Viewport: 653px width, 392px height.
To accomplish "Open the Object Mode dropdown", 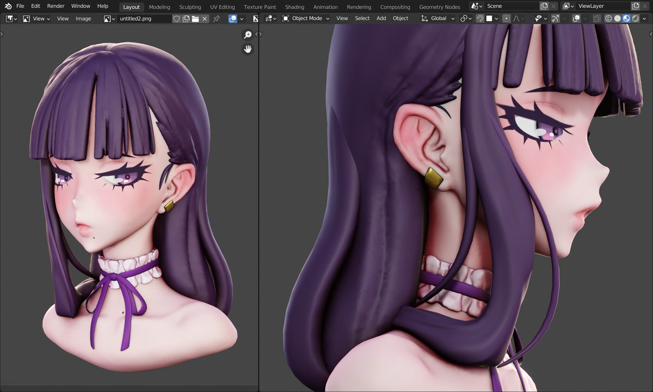I will point(306,19).
